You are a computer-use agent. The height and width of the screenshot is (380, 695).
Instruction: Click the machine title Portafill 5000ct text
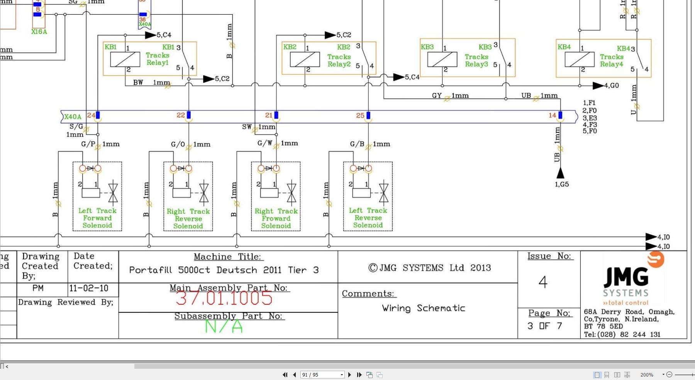[x=224, y=270]
